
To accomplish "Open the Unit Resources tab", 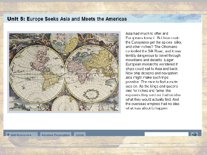I will tap(22, 134).
